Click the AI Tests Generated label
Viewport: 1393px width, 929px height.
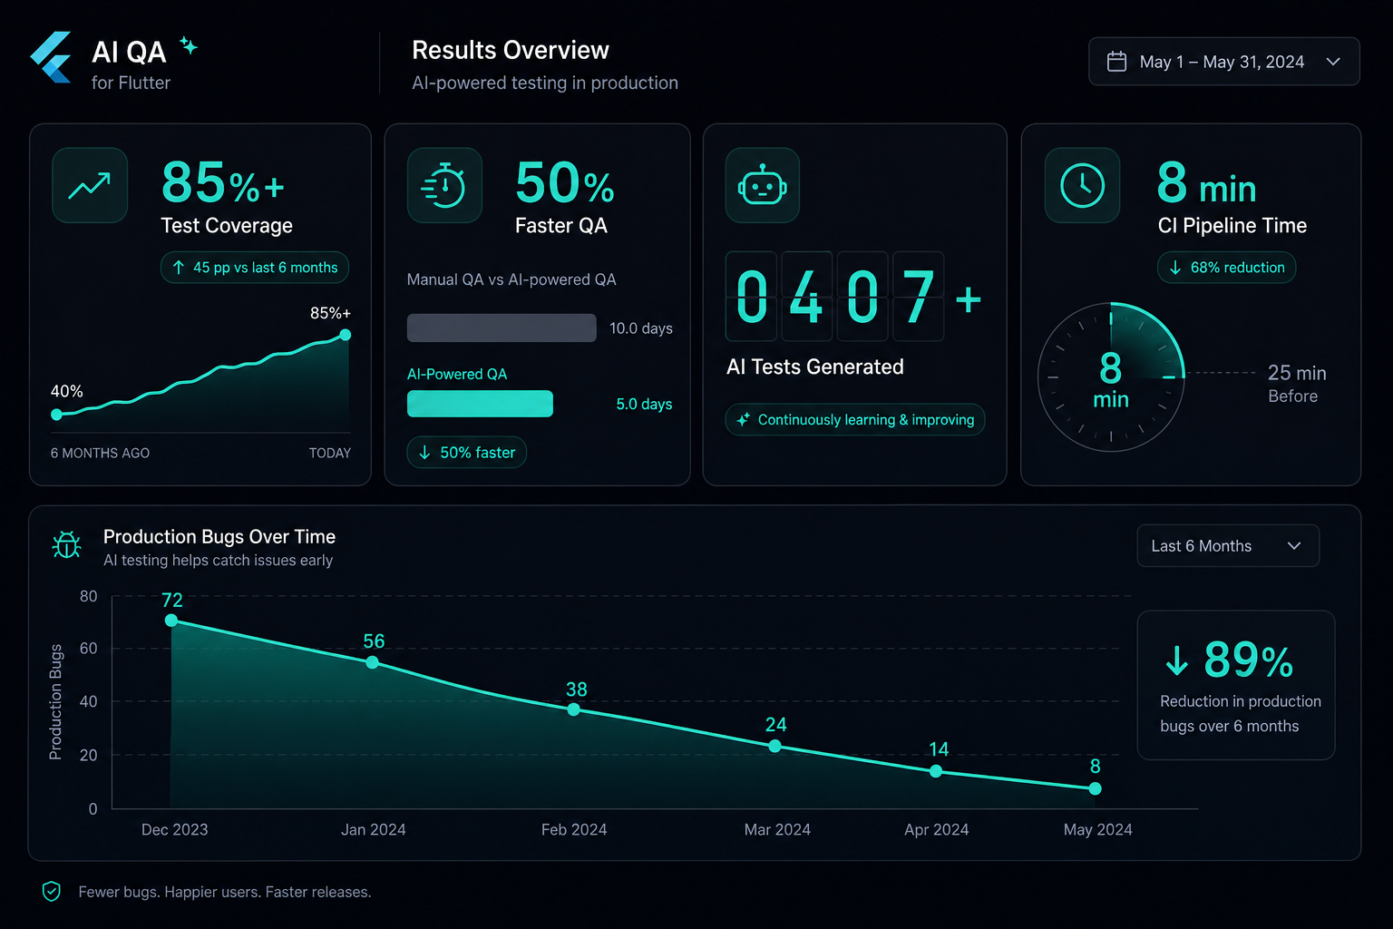click(815, 367)
